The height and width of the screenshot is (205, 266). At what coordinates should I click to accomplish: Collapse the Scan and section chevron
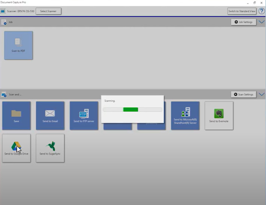pos(262,94)
